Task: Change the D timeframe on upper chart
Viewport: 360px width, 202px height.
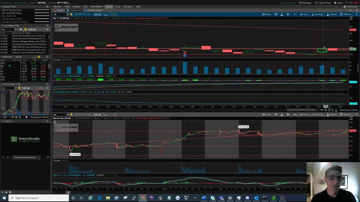Action: [x=294, y=14]
